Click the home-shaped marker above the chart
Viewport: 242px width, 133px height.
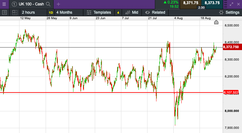point(216,22)
